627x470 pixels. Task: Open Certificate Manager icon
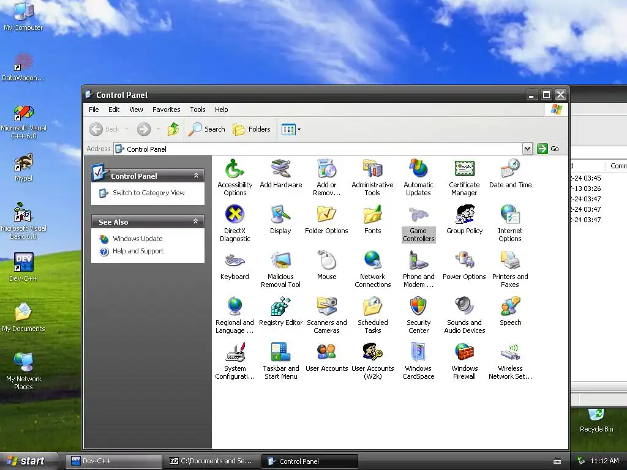click(464, 177)
